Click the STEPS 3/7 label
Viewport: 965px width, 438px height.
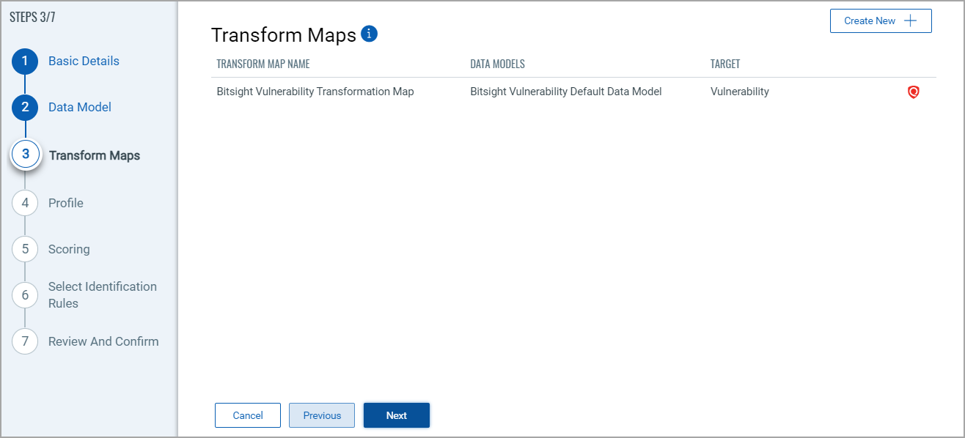pyautogui.click(x=32, y=17)
